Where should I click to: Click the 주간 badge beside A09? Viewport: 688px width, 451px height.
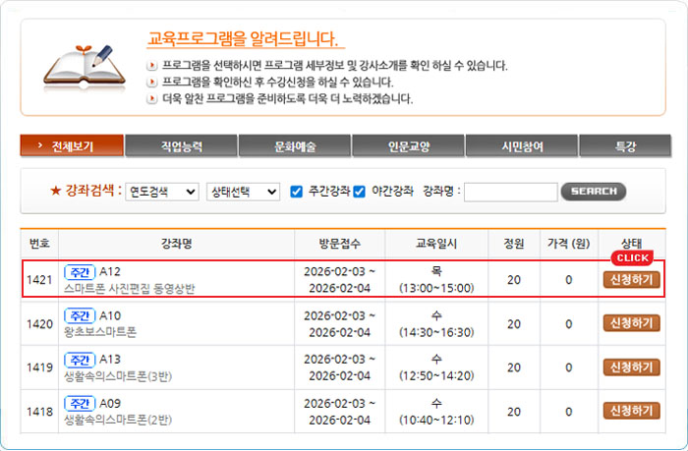click(79, 404)
